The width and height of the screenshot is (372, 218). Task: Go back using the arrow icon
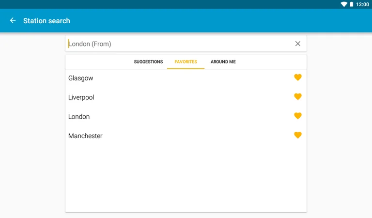[13, 21]
